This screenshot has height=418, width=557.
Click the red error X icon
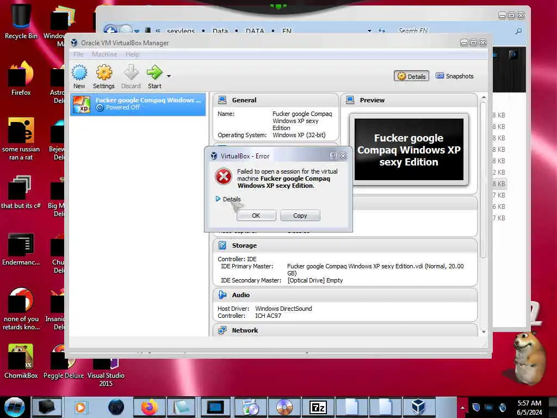pyautogui.click(x=224, y=177)
